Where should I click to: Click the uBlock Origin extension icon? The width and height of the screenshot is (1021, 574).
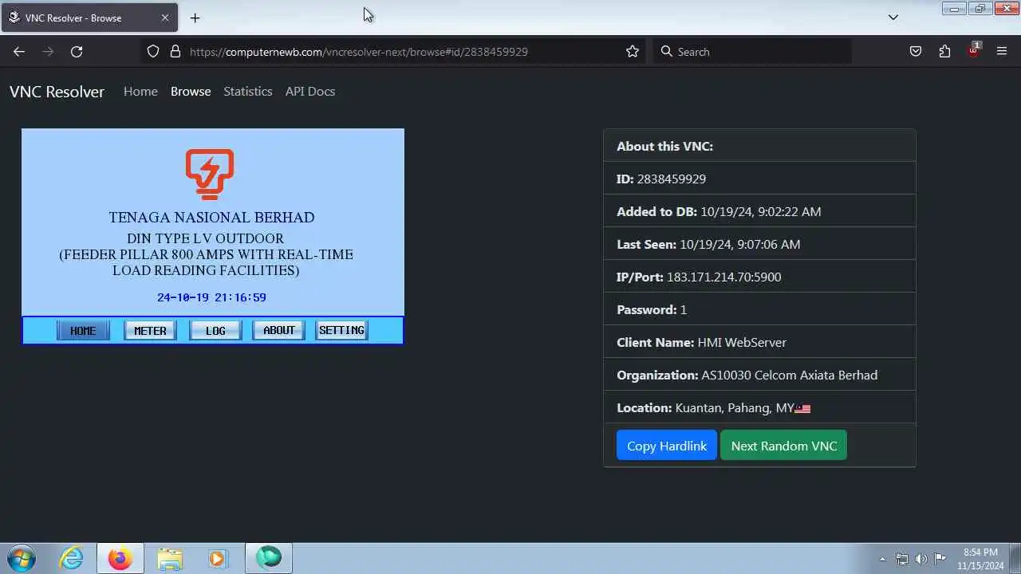click(974, 50)
